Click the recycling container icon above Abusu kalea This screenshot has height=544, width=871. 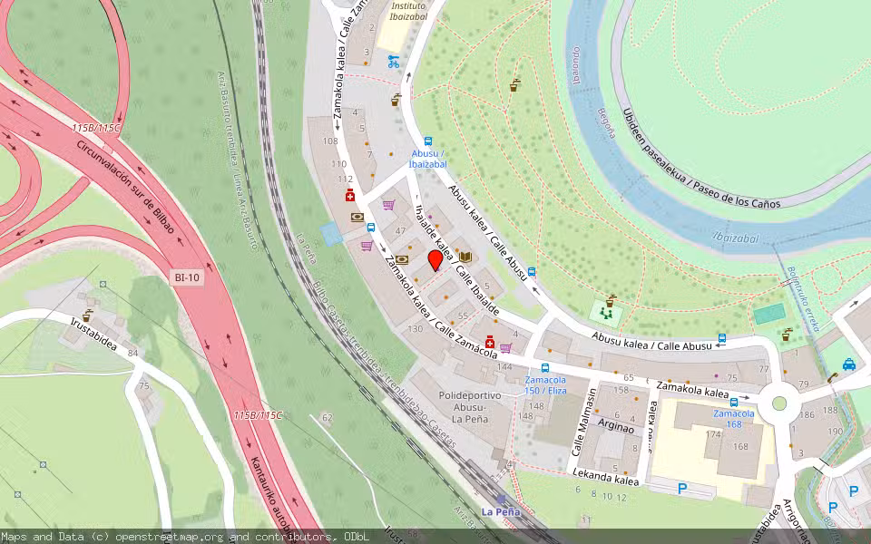pos(611,299)
